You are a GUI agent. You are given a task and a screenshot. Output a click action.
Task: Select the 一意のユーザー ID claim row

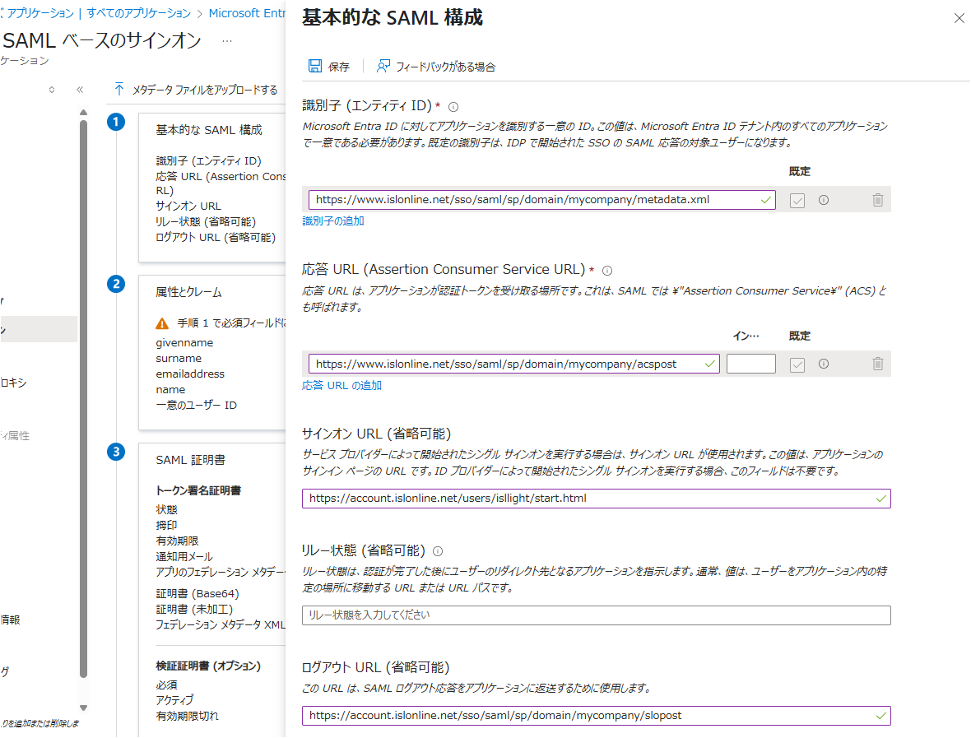click(197, 406)
